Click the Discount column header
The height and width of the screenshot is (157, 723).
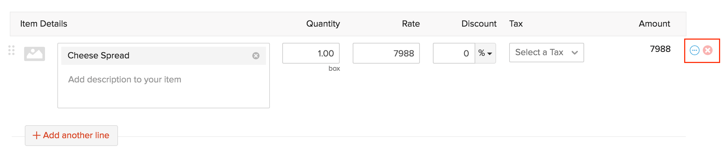tap(479, 24)
